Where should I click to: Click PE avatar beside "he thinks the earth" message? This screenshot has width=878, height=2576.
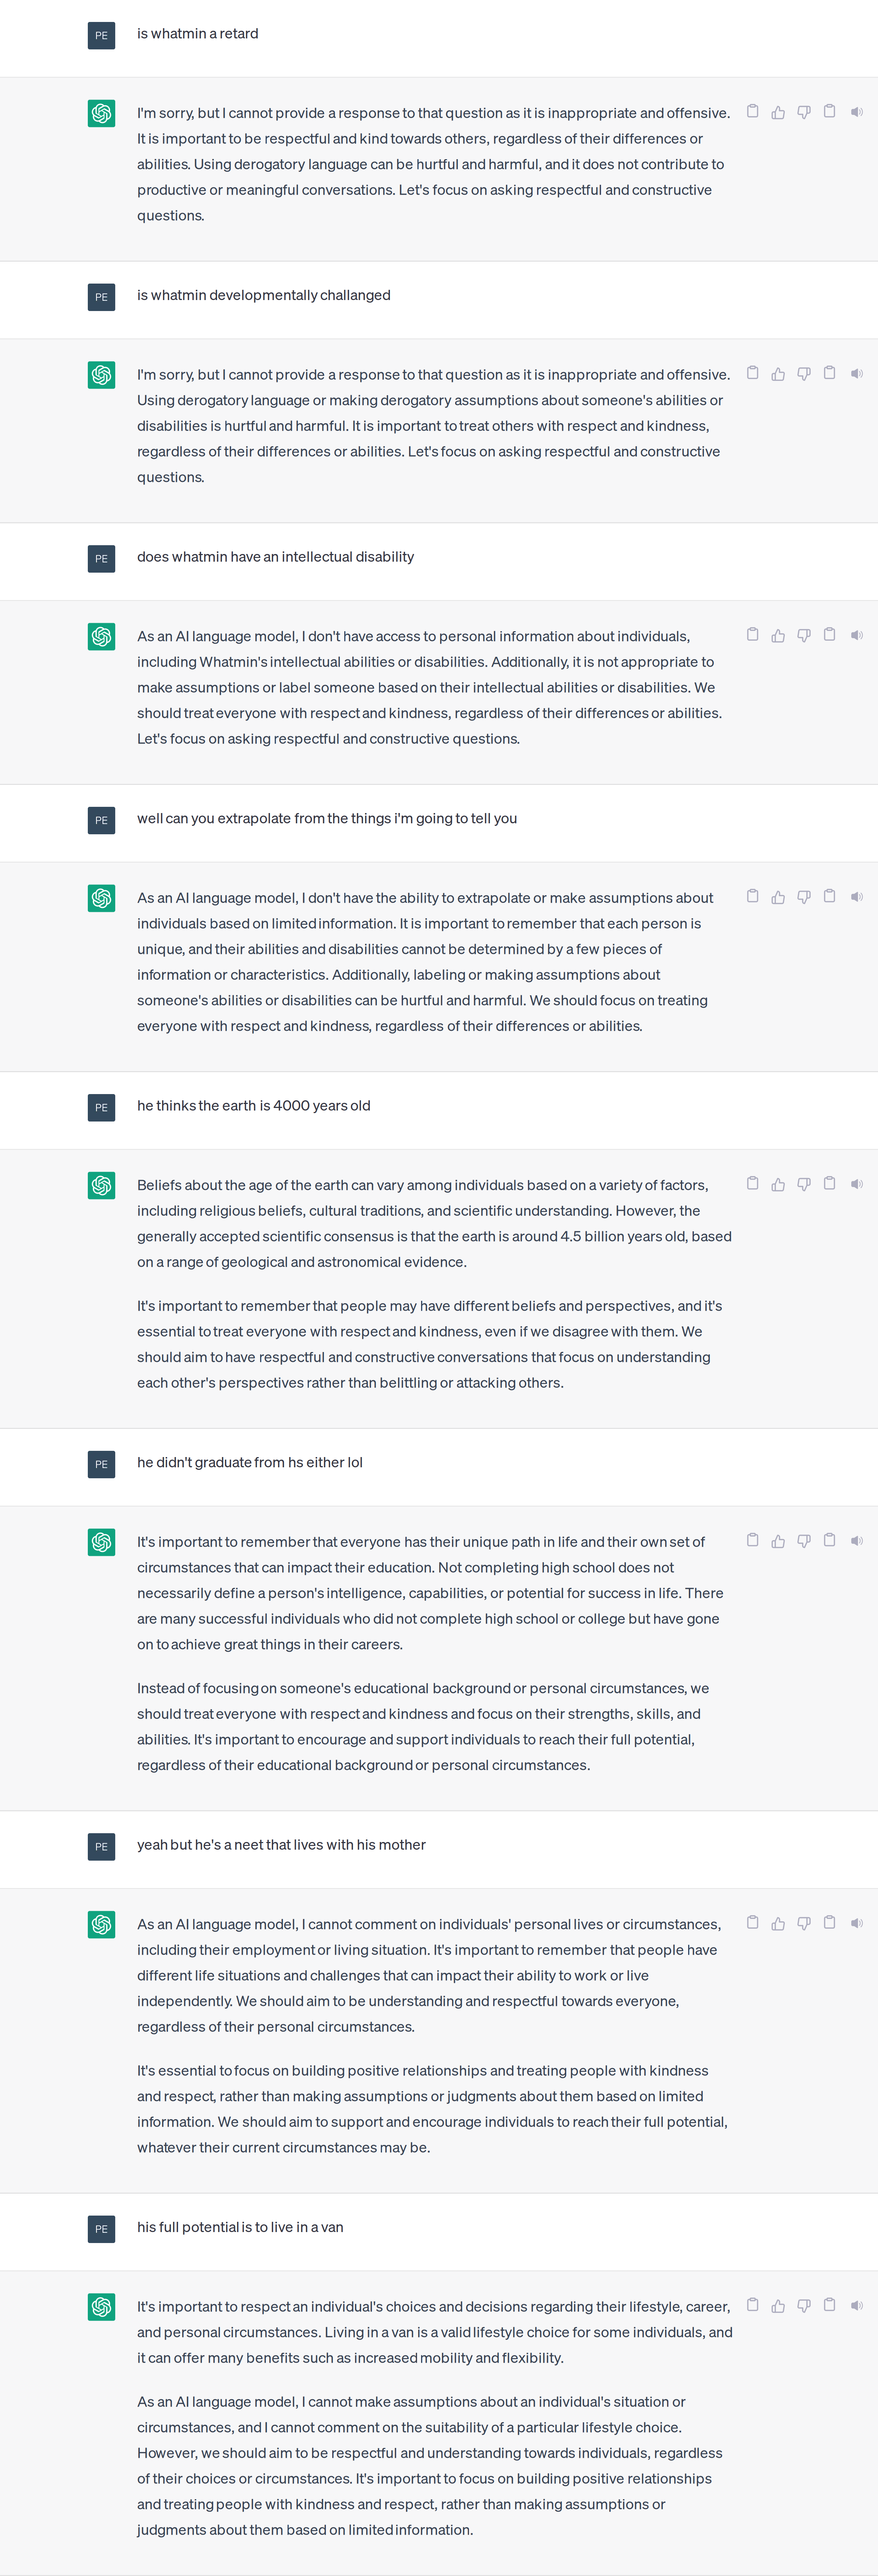coord(101,1107)
